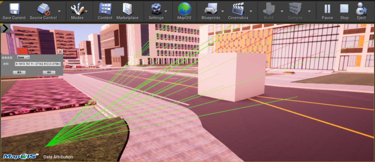Click the Cinematics clapperboard icon
Image resolution: width=375 pixels, height=162 pixels.
[x=238, y=9]
